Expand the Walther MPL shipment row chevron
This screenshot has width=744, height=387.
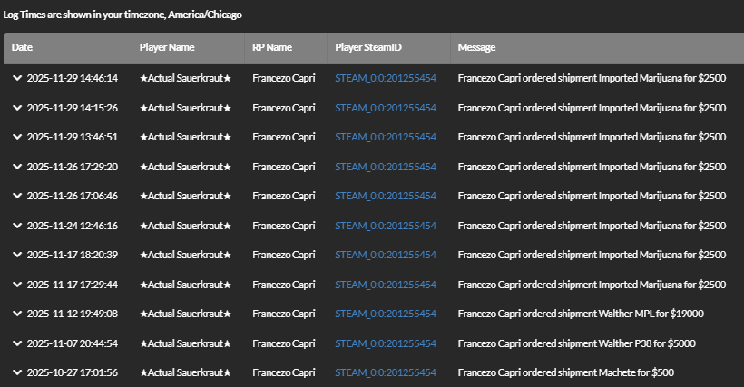pyautogui.click(x=17, y=314)
